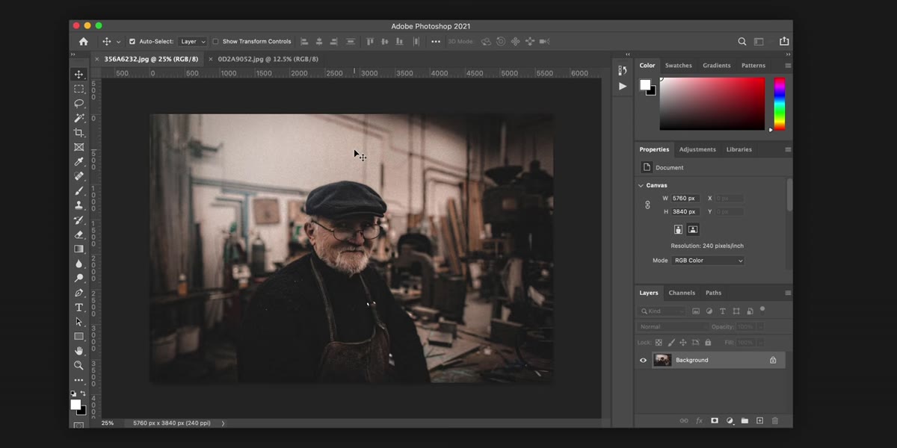Set canvas to landscape orientation
This screenshot has width=897, height=448.
[x=693, y=230]
